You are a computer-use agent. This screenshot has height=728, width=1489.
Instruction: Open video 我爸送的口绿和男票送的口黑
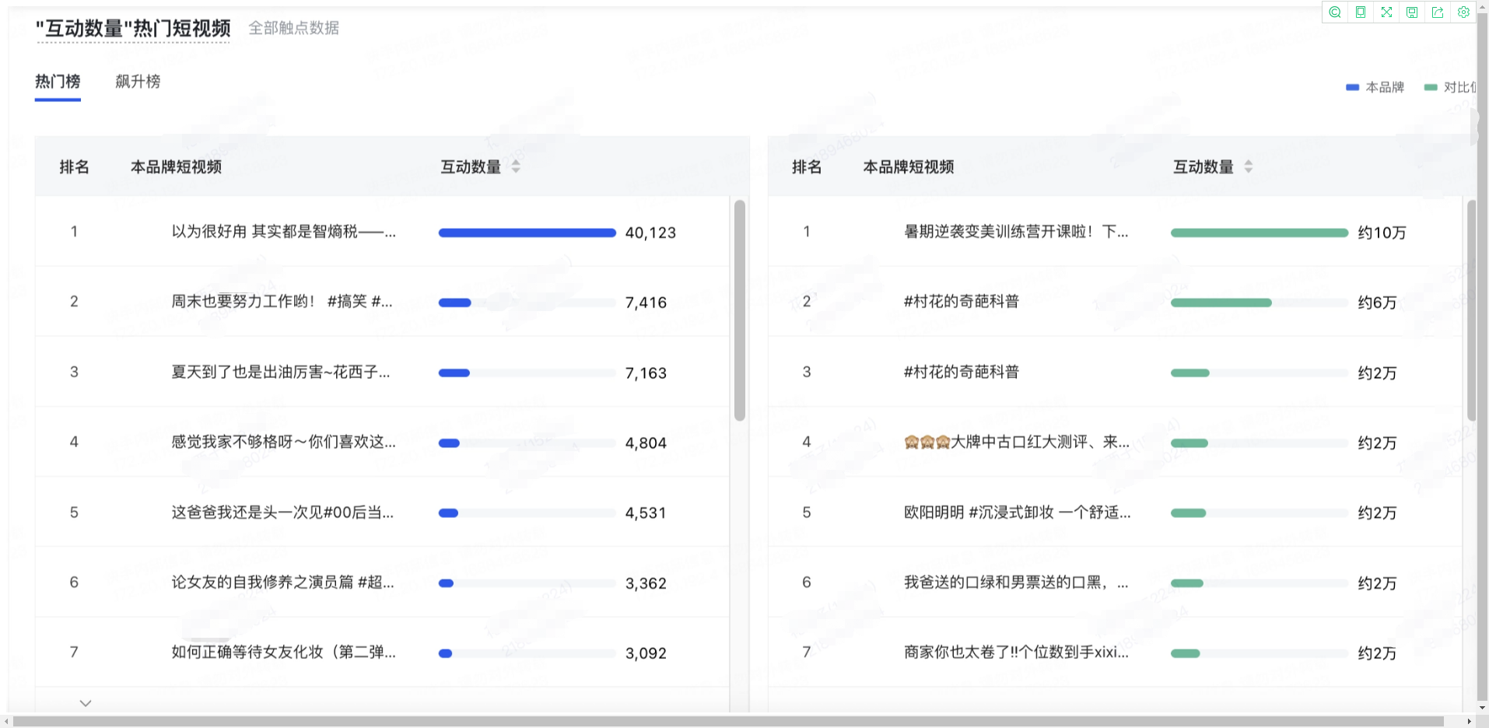1016,583
